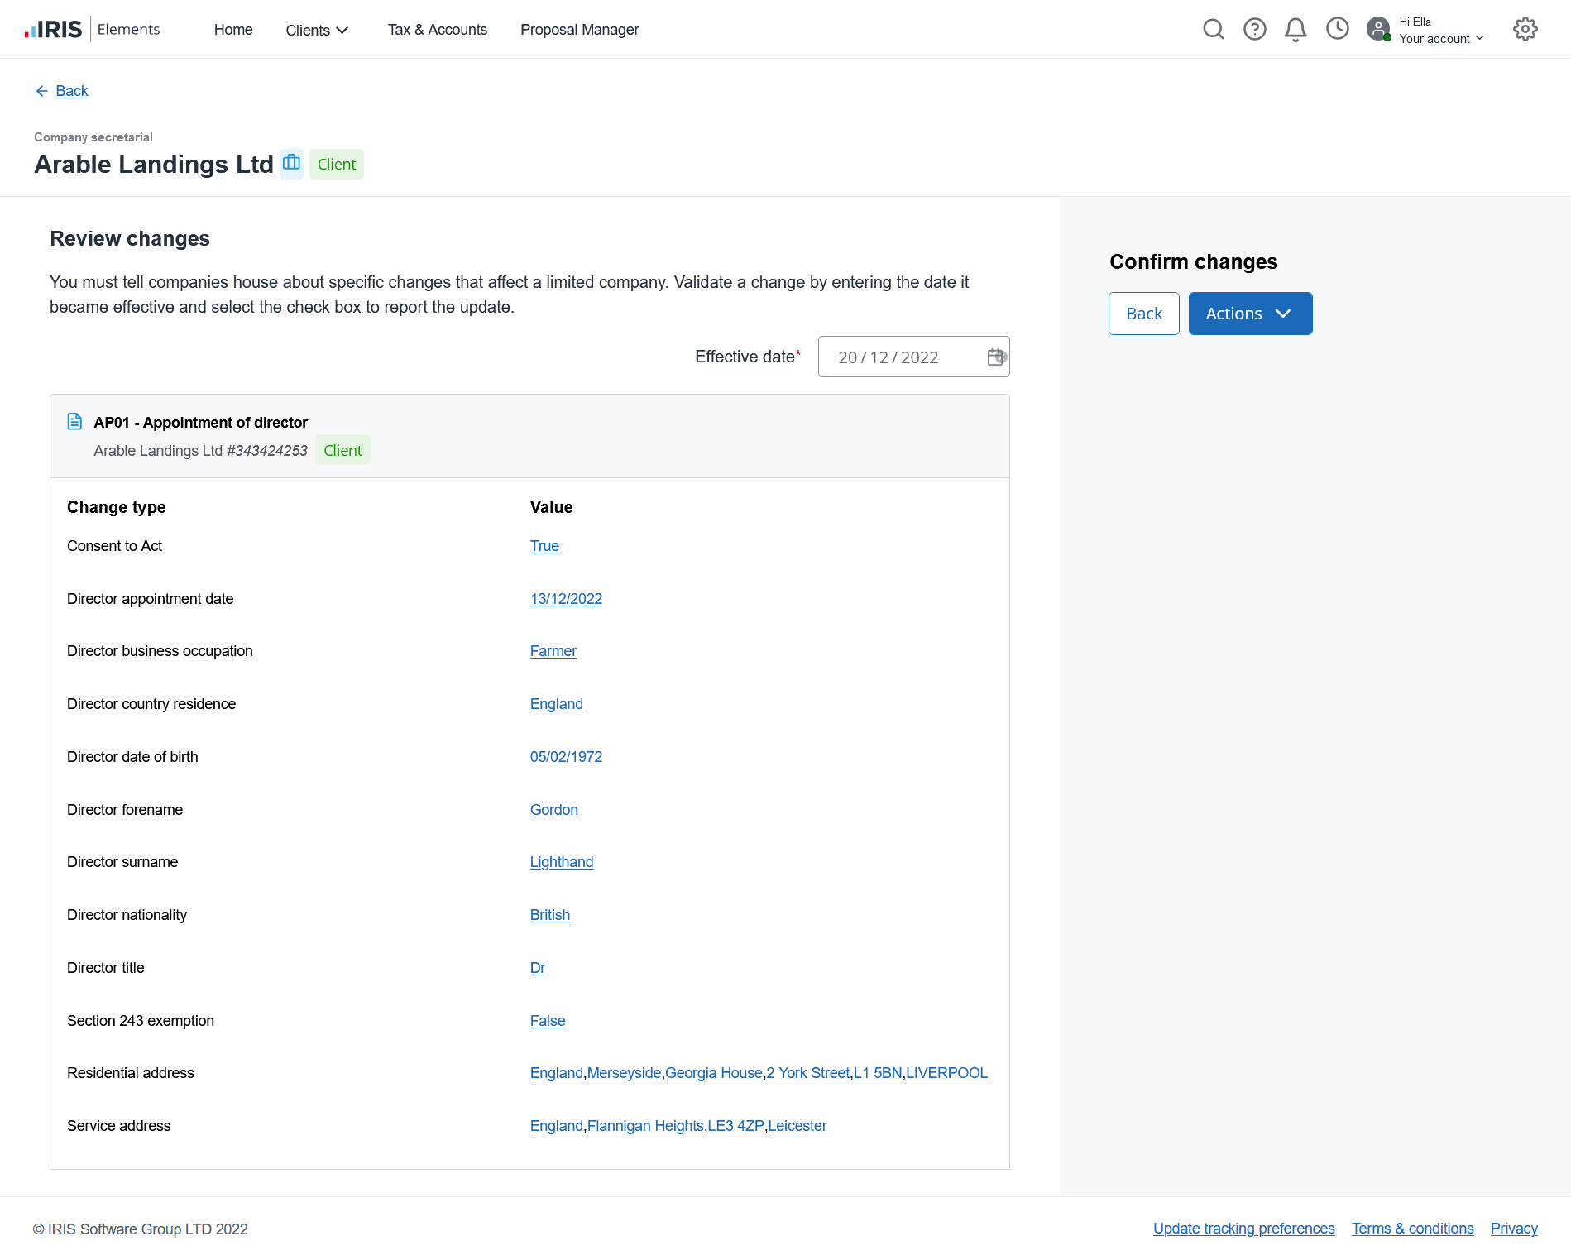Click the AP01 document icon
This screenshot has width=1571, height=1260.
point(74,422)
